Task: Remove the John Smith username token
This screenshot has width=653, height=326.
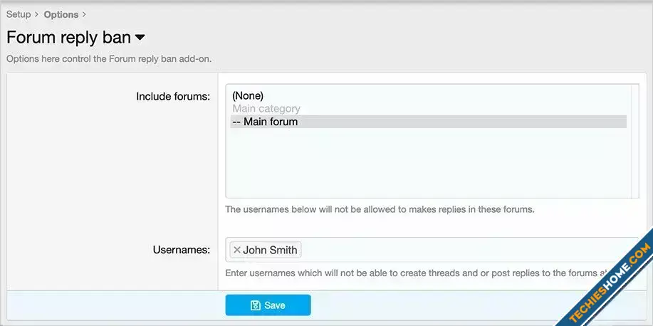Action: point(237,250)
